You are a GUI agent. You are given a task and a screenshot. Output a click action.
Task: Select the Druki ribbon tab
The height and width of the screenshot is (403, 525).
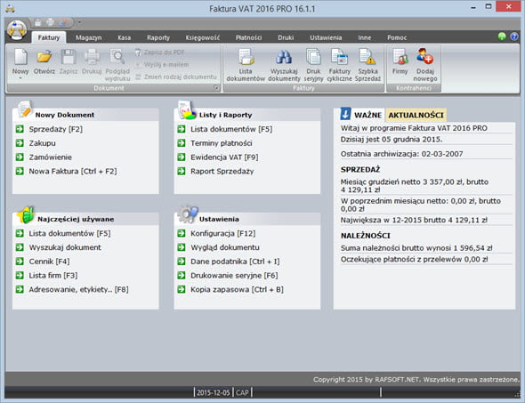286,38
